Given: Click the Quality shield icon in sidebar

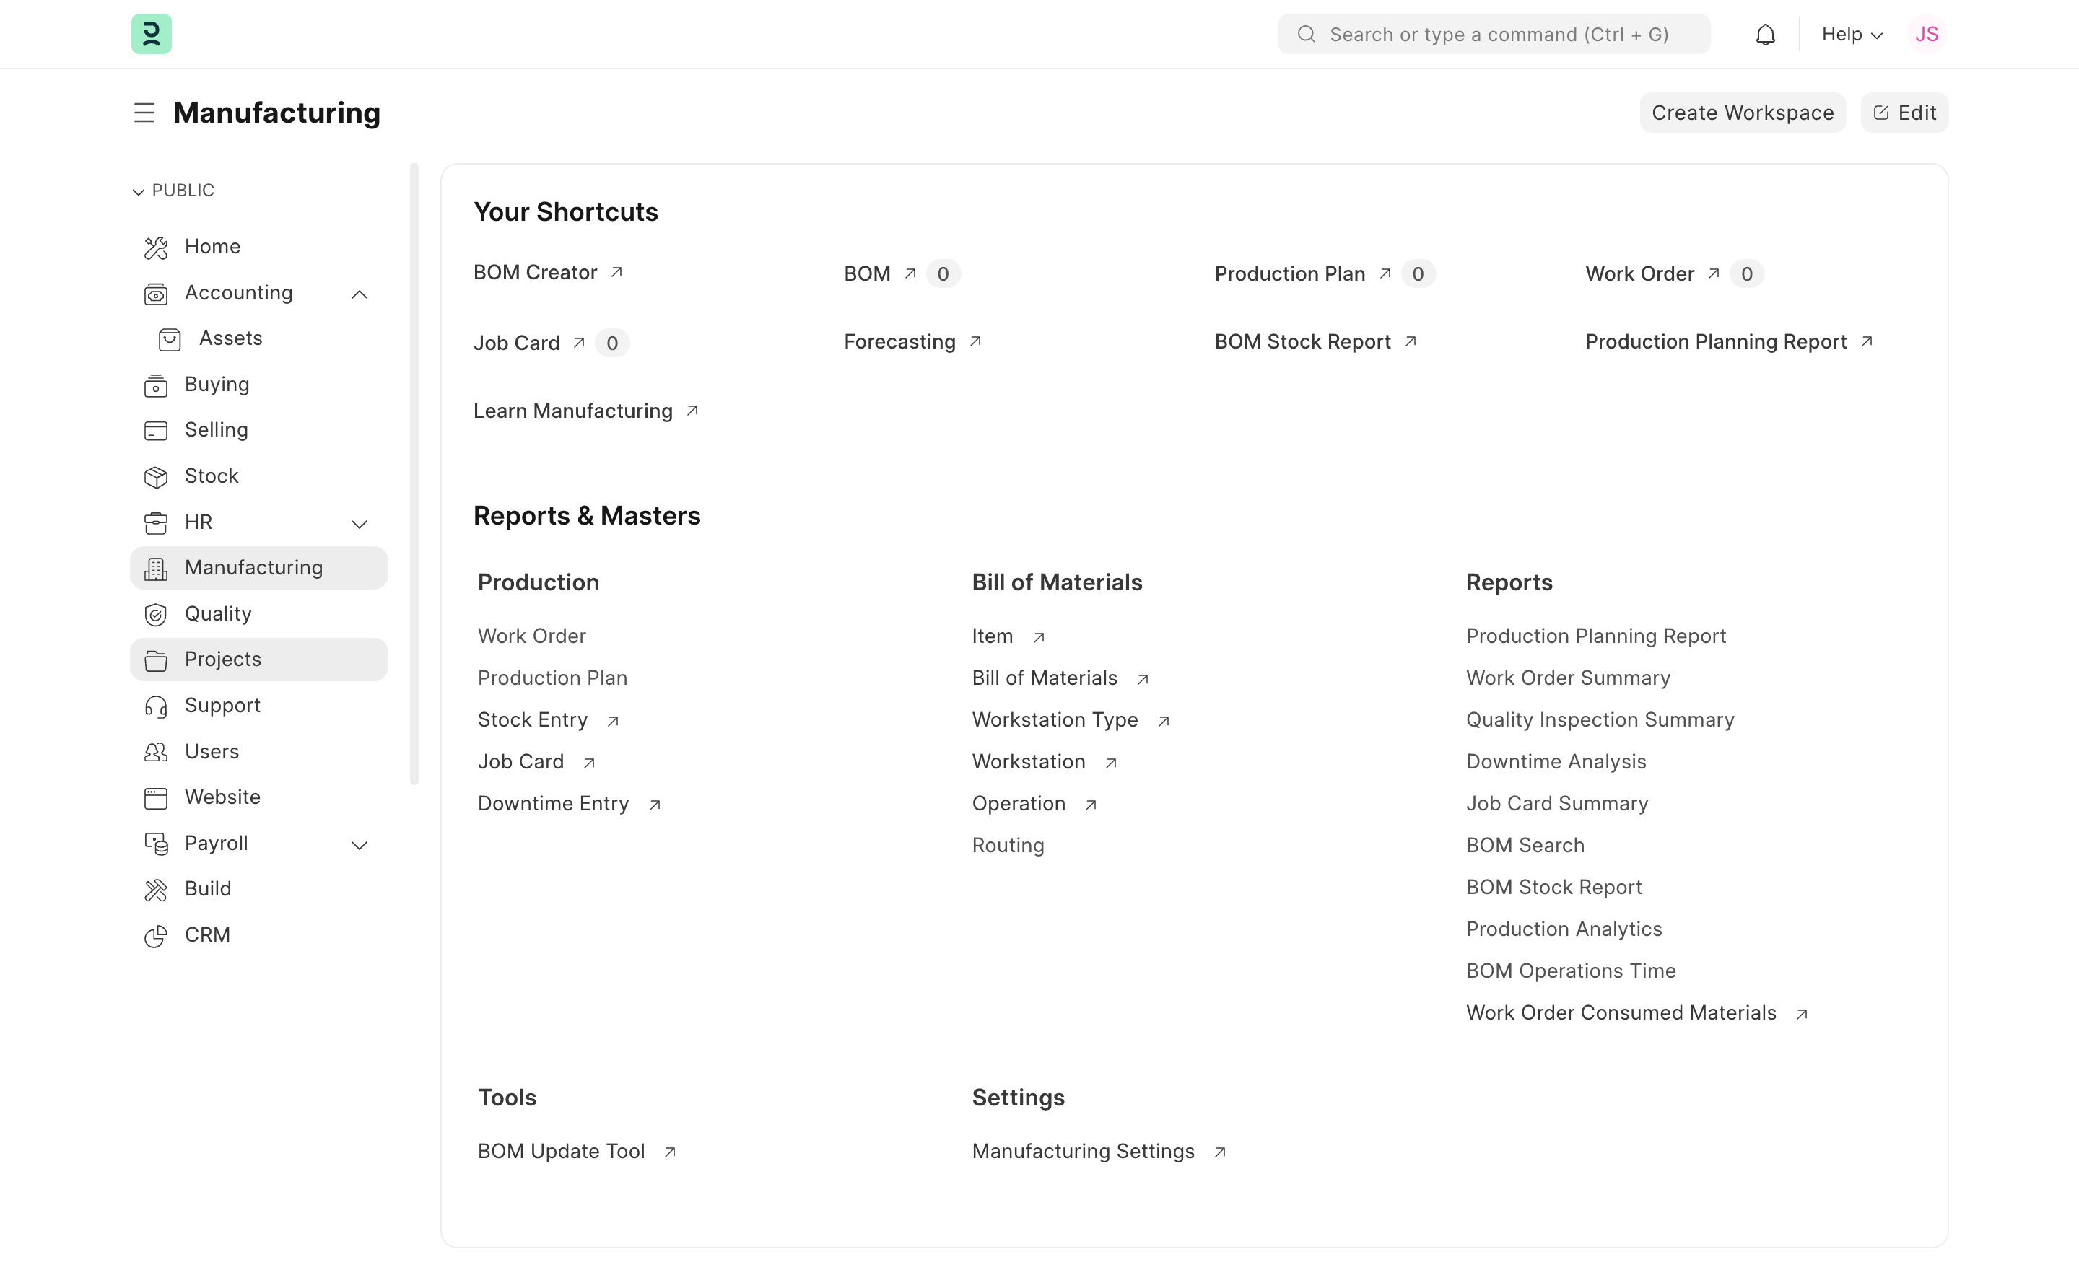Looking at the screenshot, I should point(156,614).
